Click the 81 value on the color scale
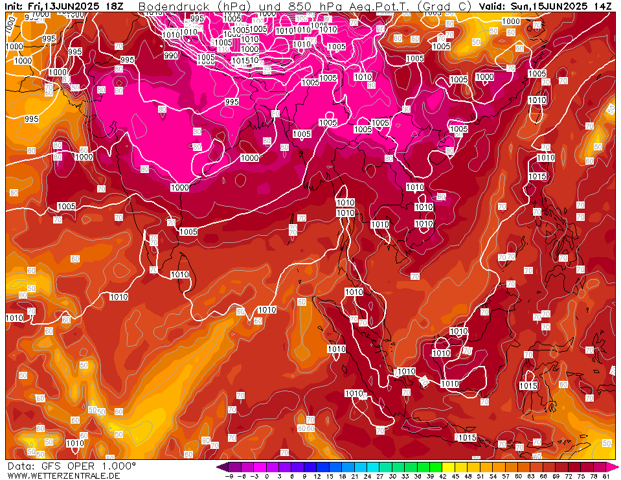 click(x=606, y=476)
